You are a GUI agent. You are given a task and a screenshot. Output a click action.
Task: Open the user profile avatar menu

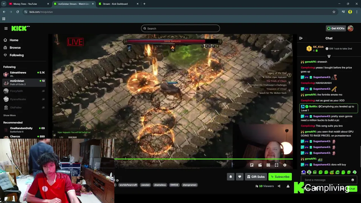coord(350,28)
